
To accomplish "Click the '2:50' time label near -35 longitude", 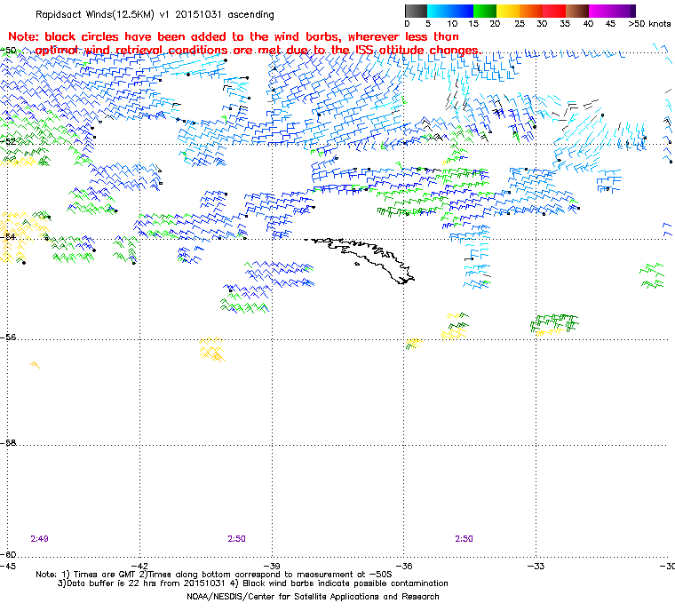I will click(x=464, y=539).
